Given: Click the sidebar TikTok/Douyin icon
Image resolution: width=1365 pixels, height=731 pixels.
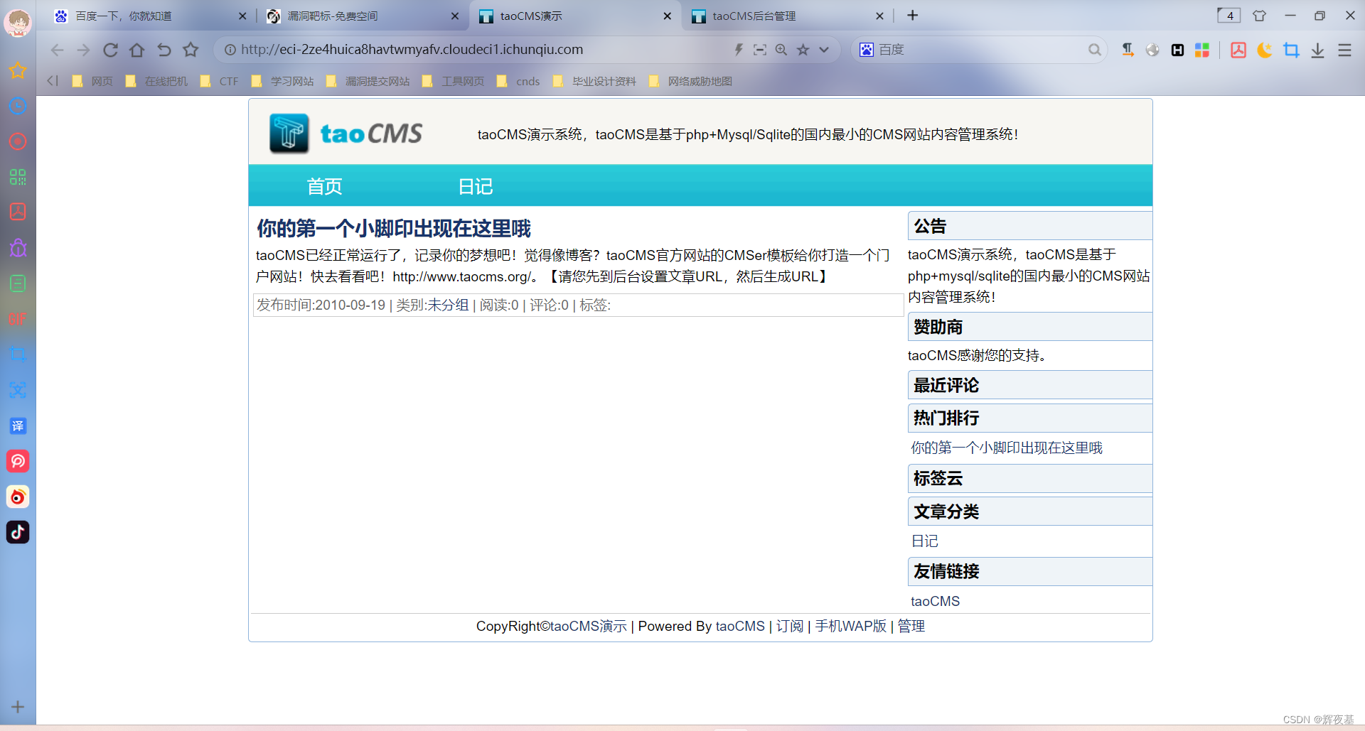Looking at the screenshot, I should point(18,532).
